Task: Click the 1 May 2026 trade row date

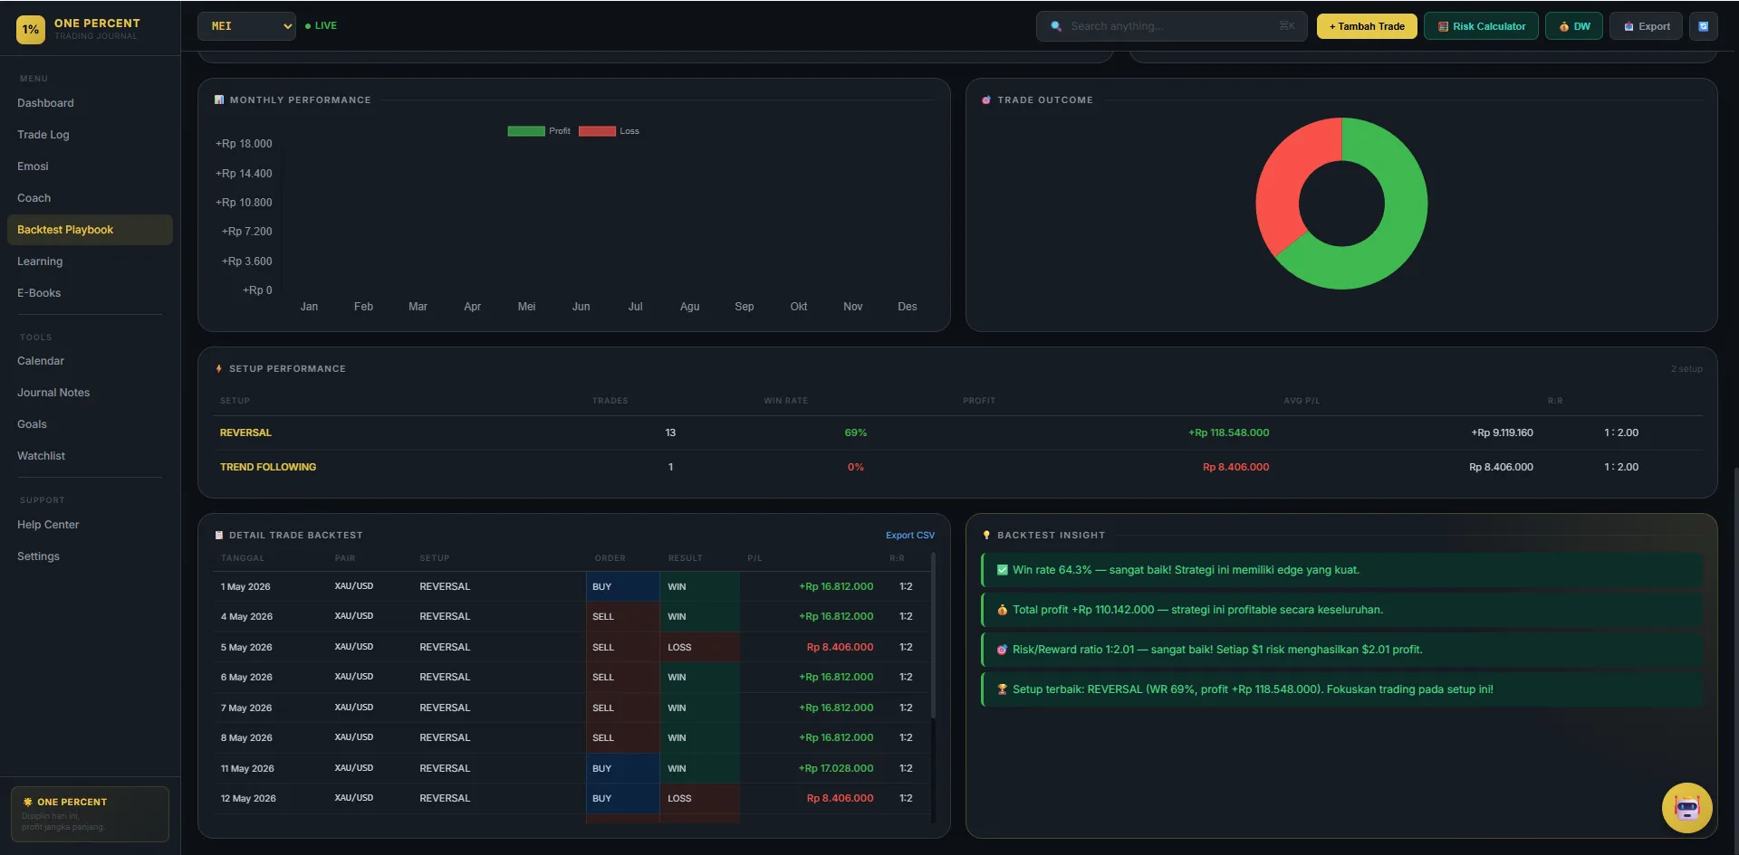Action: [x=245, y=586]
